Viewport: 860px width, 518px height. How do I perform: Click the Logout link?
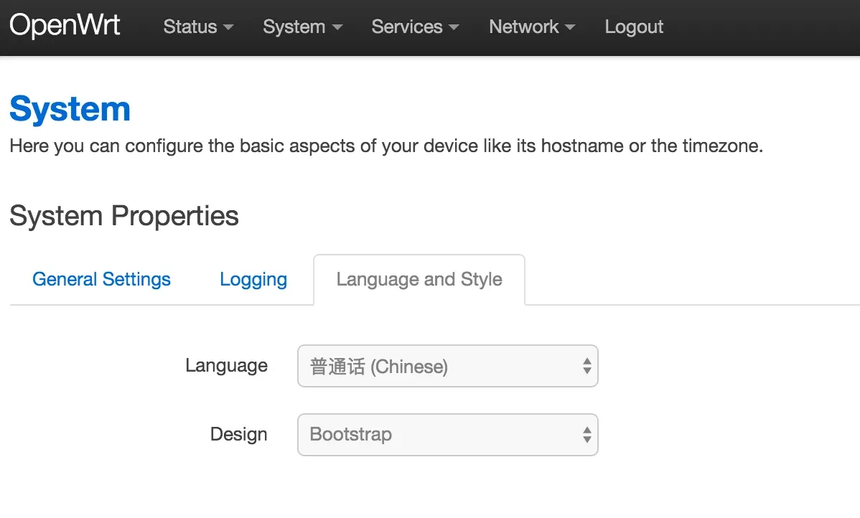(x=634, y=27)
